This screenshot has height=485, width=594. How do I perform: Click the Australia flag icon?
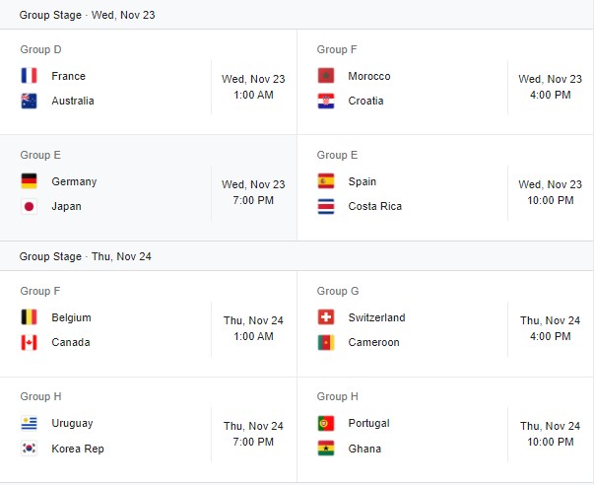click(x=29, y=101)
